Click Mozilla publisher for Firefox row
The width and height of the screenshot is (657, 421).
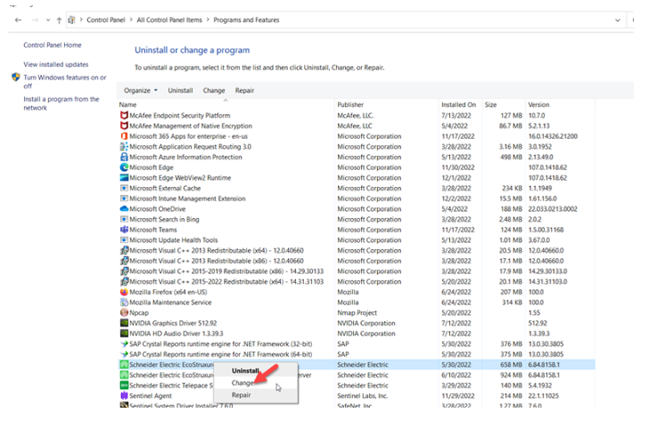tap(348, 292)
